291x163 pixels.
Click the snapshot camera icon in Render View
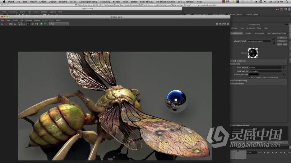10,24
